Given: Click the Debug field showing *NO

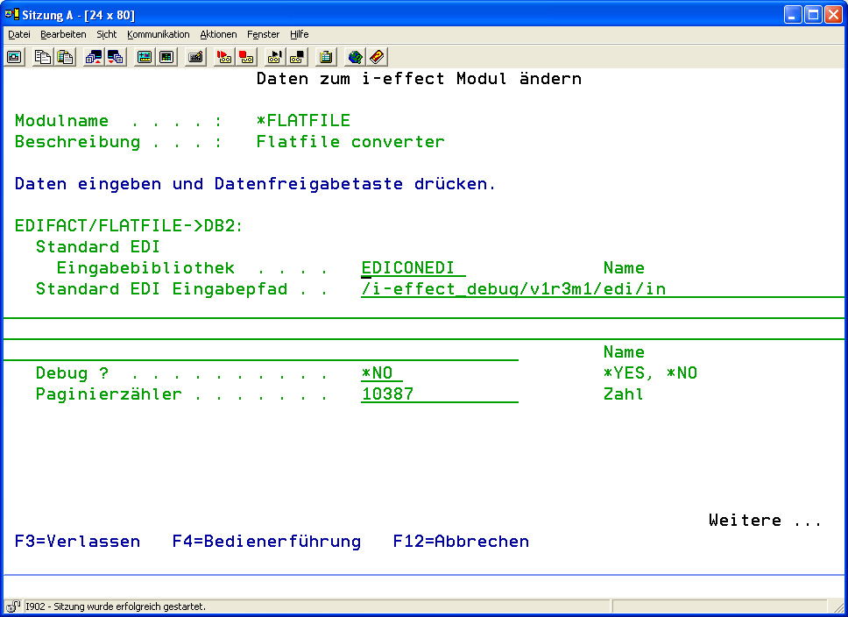Looking at the screenshot, I should coord(381,373).
